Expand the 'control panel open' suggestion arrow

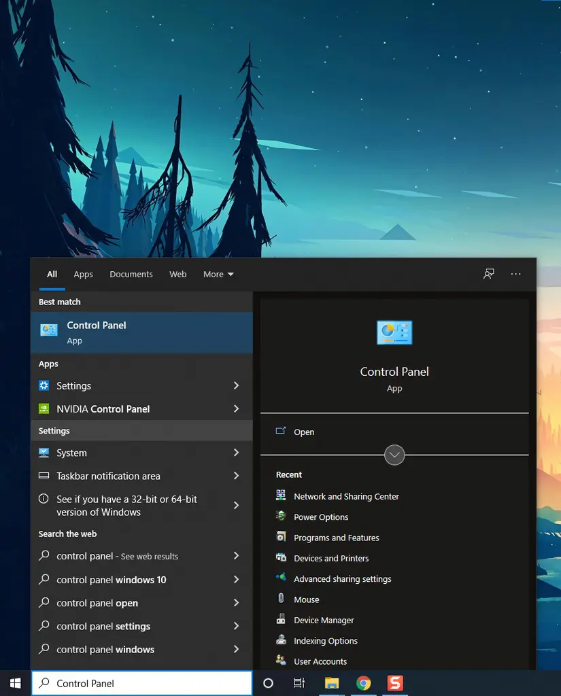point(237,603)
